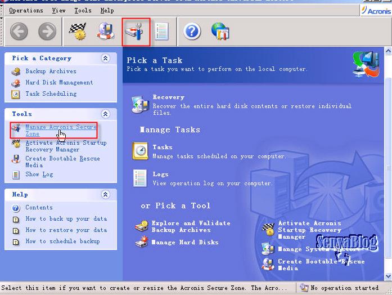Click the Help question mark toolbar icon
This screenshot has width=392, height=295.
click(192, 32)
